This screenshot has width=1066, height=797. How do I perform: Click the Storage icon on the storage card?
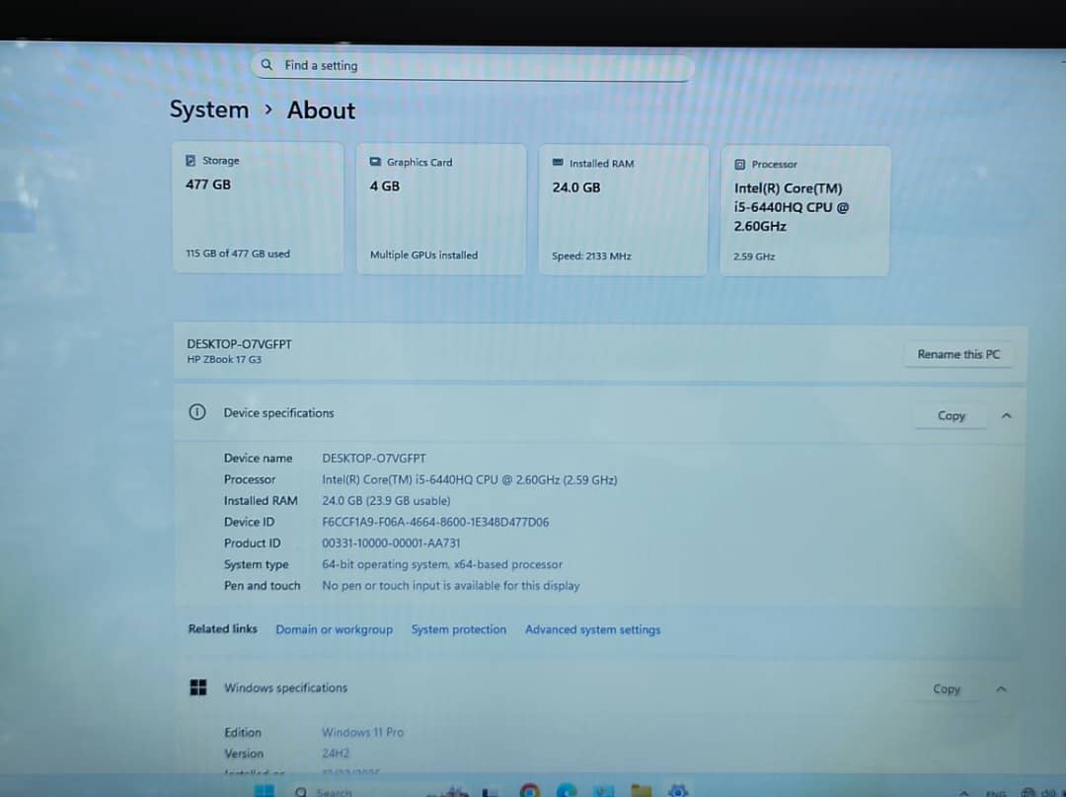(190, 161)
